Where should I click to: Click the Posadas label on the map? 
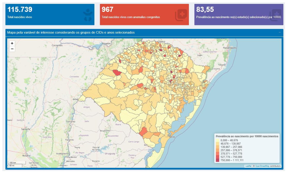(x=106, y=43)
